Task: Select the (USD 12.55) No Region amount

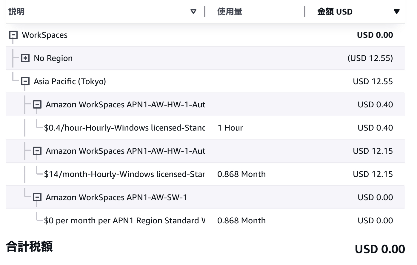Action: 370,58
